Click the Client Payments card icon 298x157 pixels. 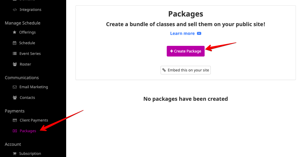pos(15,120)
